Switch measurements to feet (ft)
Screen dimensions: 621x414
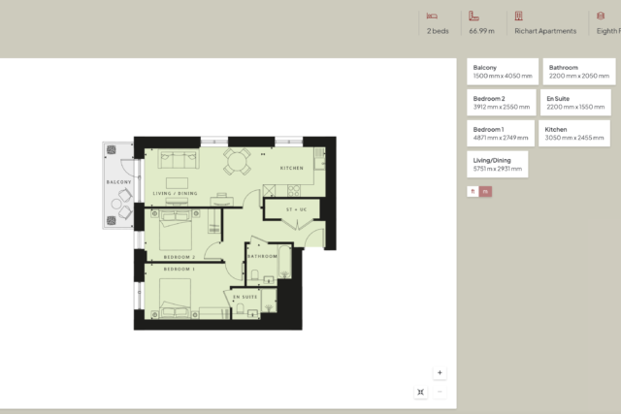[x=474, y=191]
